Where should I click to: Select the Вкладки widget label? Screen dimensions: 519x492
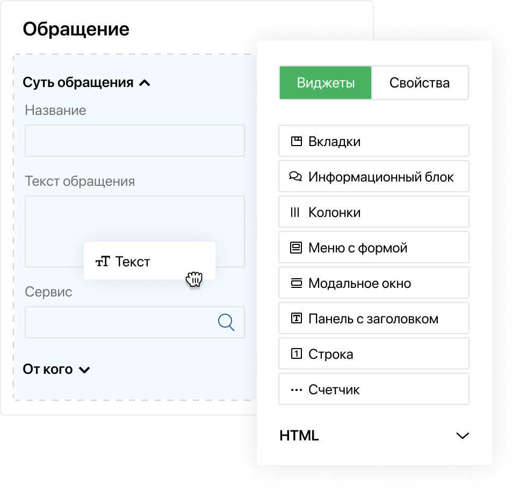[x=334, y=142]
